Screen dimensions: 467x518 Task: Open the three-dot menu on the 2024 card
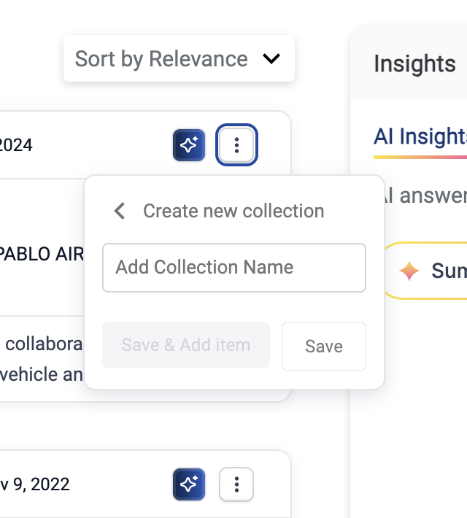pos(236,145)
